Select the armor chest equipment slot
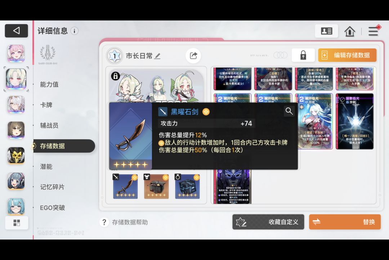Screen dimensions: 389x260 pos(156,186)
